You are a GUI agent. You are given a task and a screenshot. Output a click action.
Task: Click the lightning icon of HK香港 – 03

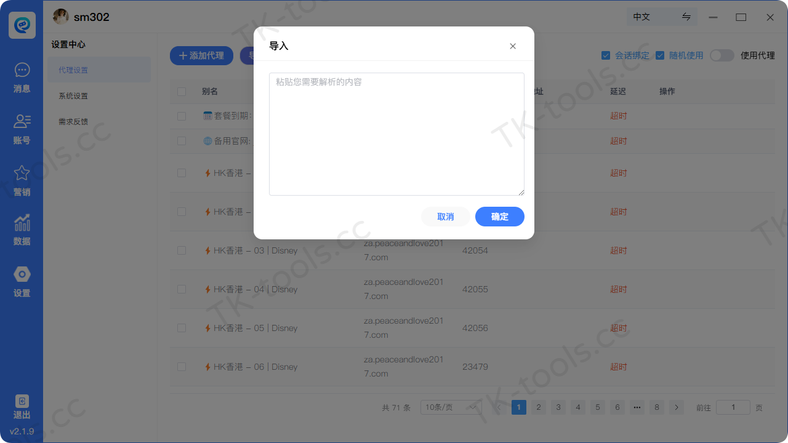coord(207,250)
